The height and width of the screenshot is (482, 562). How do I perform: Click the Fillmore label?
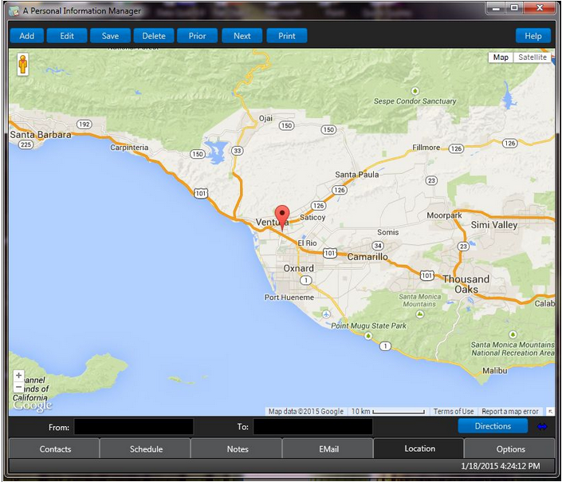point(426,147)
